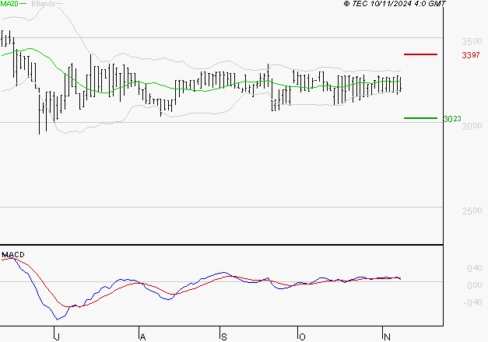Screen dimensions: 488x342
Task: Click the 3000 price axis label
Action: [x=472, y=126]
